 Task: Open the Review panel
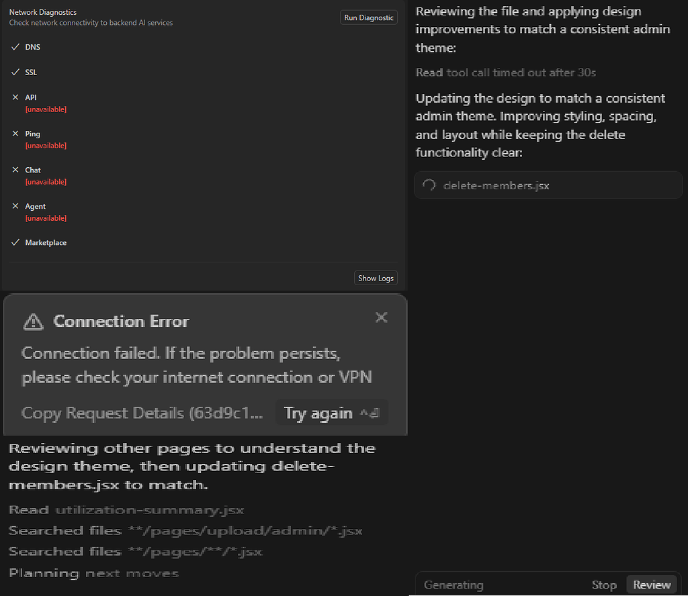click(651, 585)
